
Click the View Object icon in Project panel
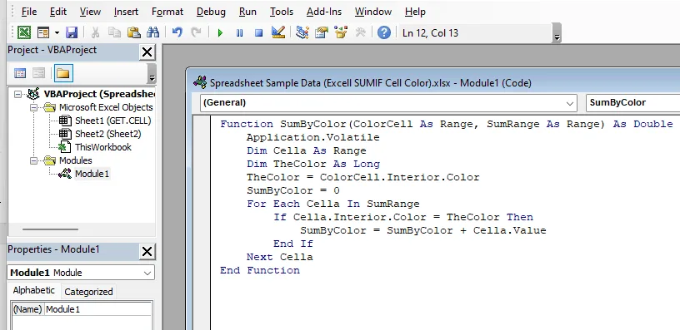[x=39, y=73]
